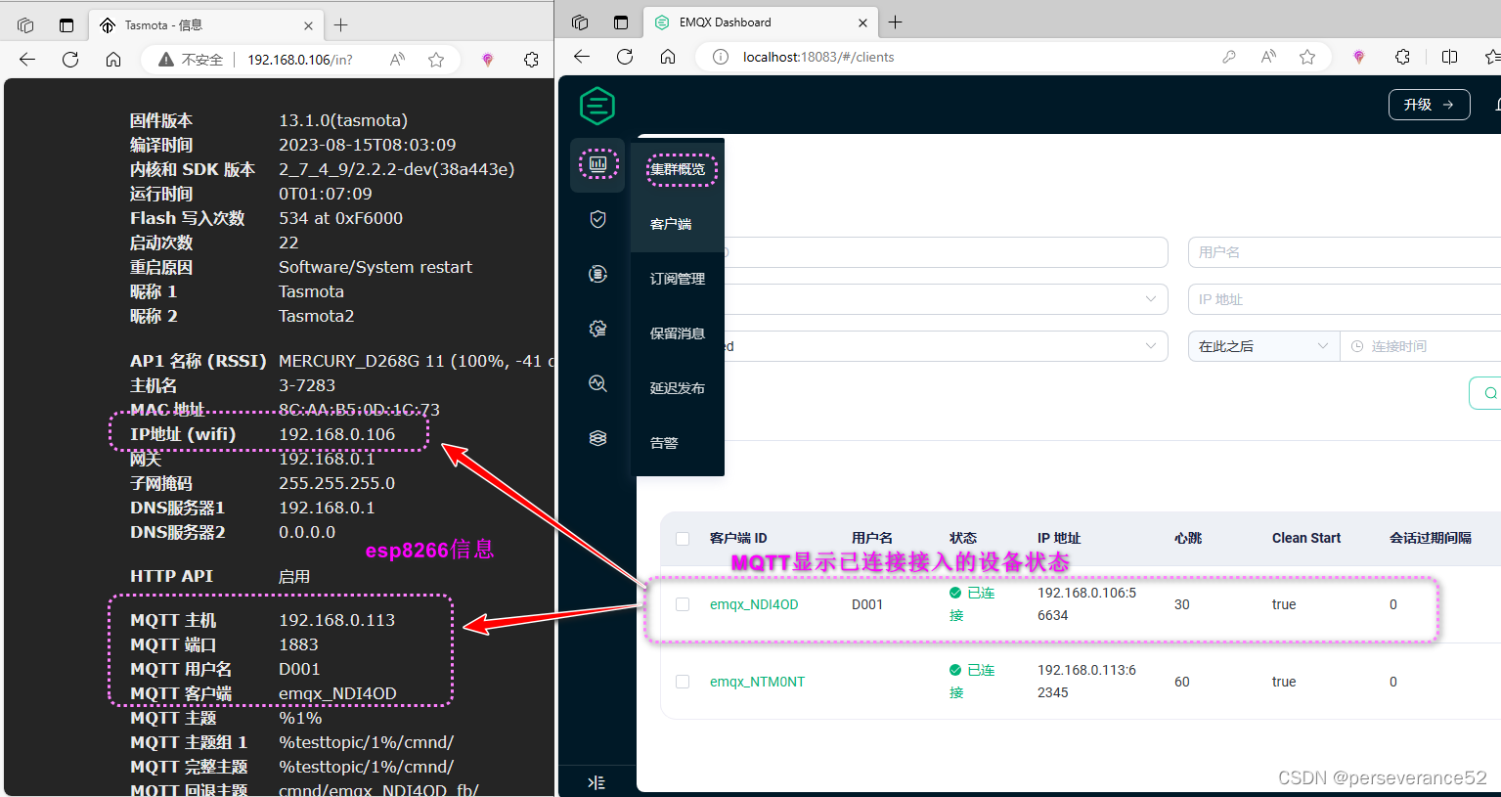The height and width of the screenshot is (797, 1501).
Task: Click the 用户名 filter input field
Action: pyautogui.click(x=1345, y=252)
